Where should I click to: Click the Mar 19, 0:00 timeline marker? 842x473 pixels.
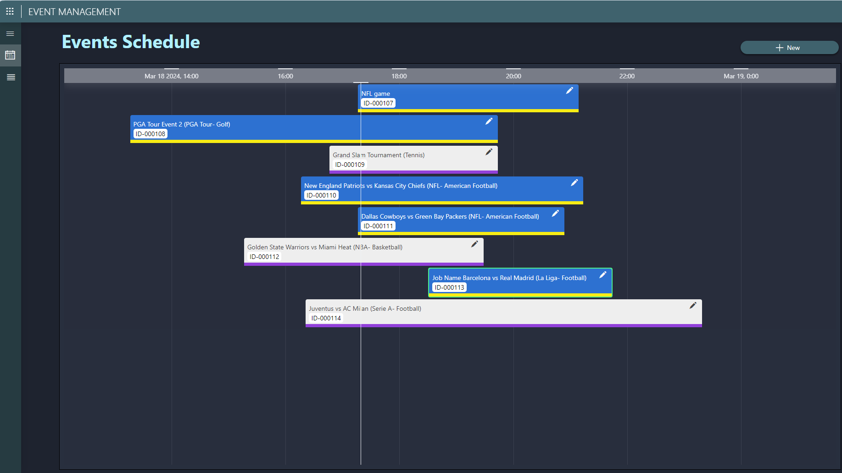(x=741, y=76)
